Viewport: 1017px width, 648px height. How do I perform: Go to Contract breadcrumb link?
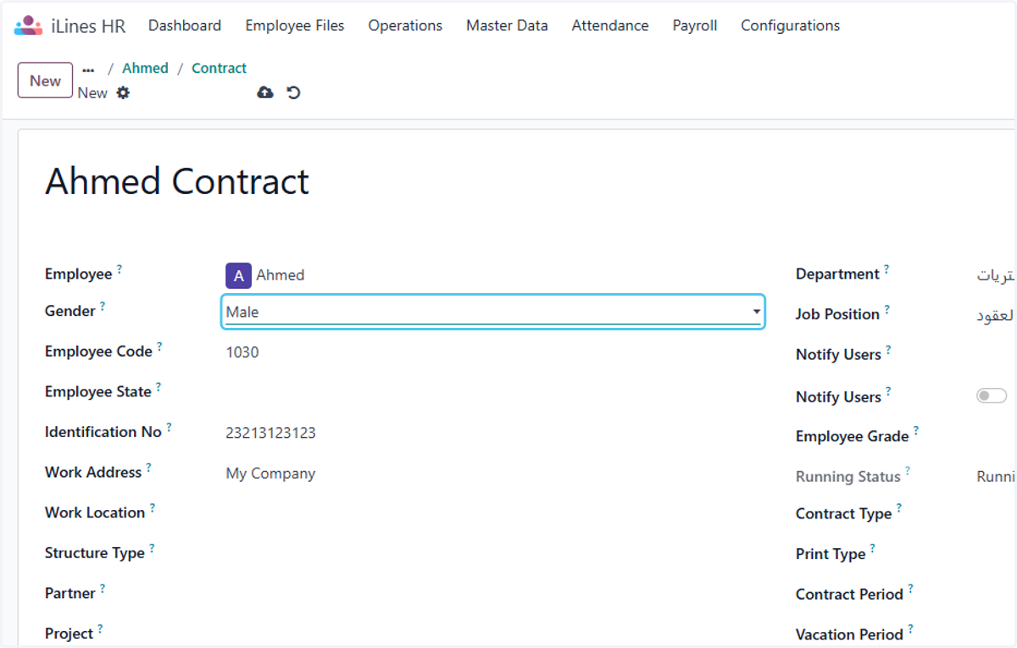220,69
